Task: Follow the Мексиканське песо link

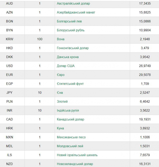Action: click(x=71, y=137)
